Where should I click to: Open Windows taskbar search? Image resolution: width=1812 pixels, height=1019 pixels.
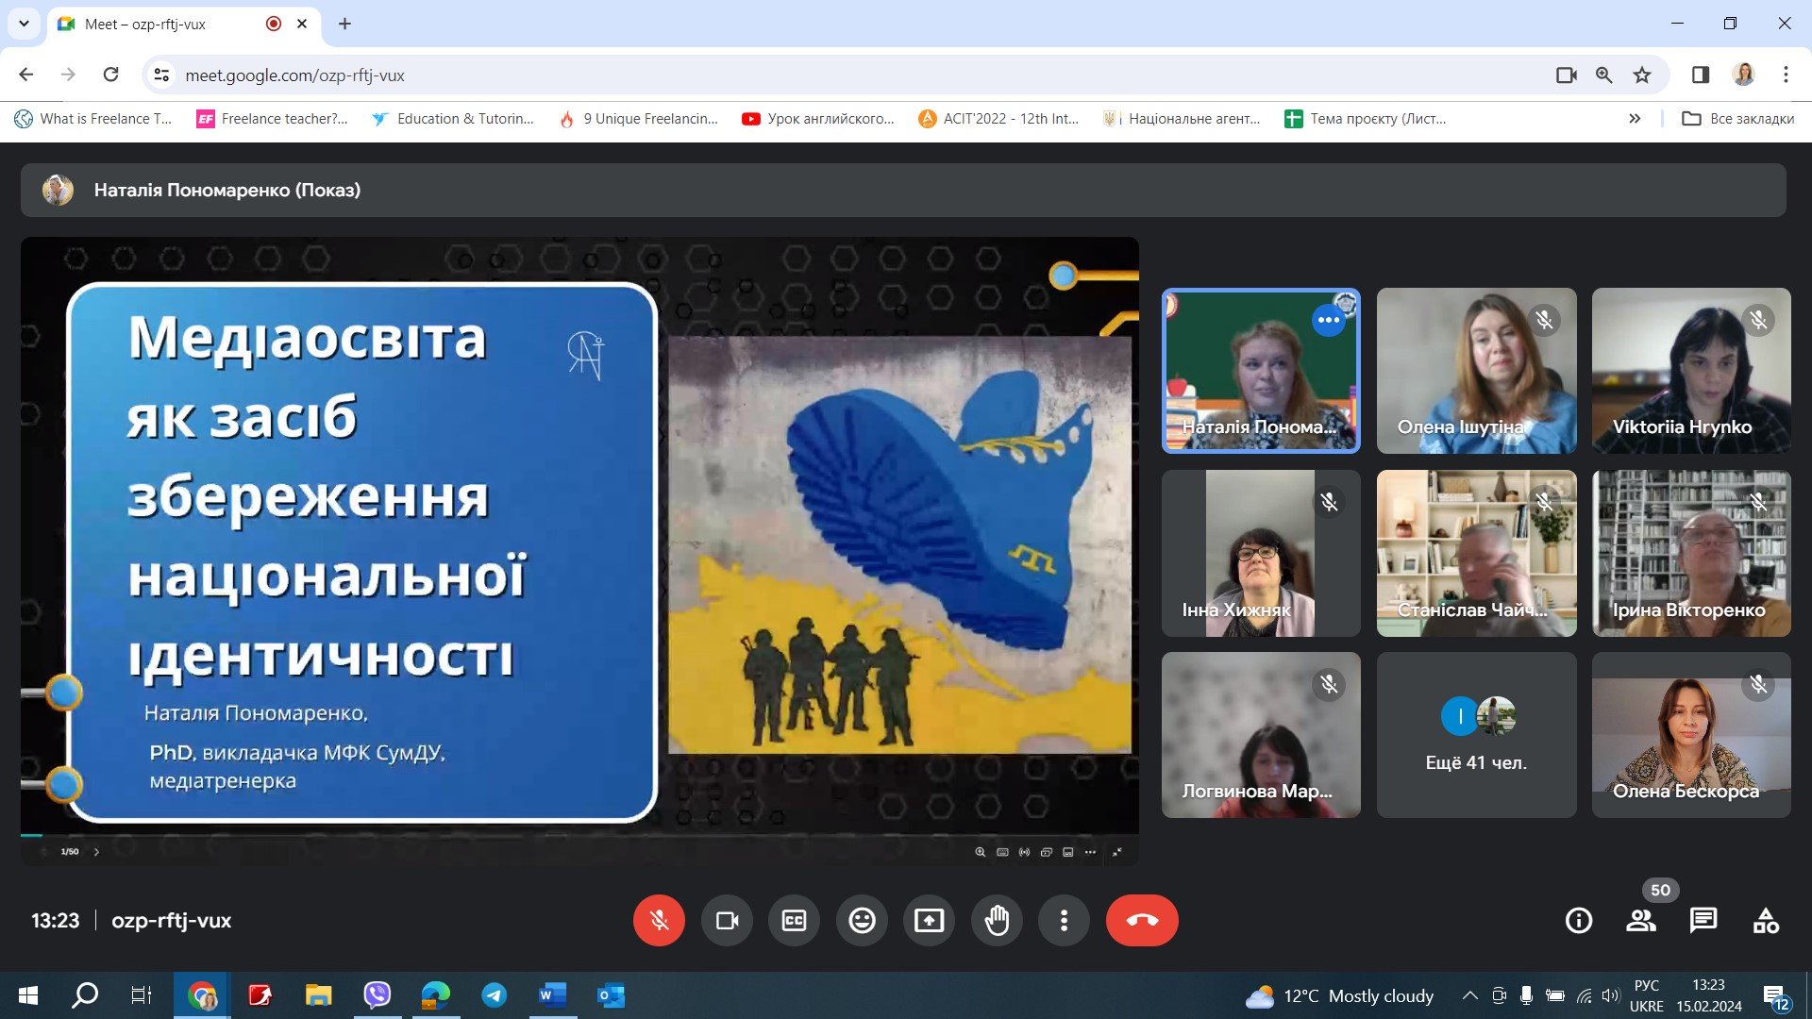(85, 995)
